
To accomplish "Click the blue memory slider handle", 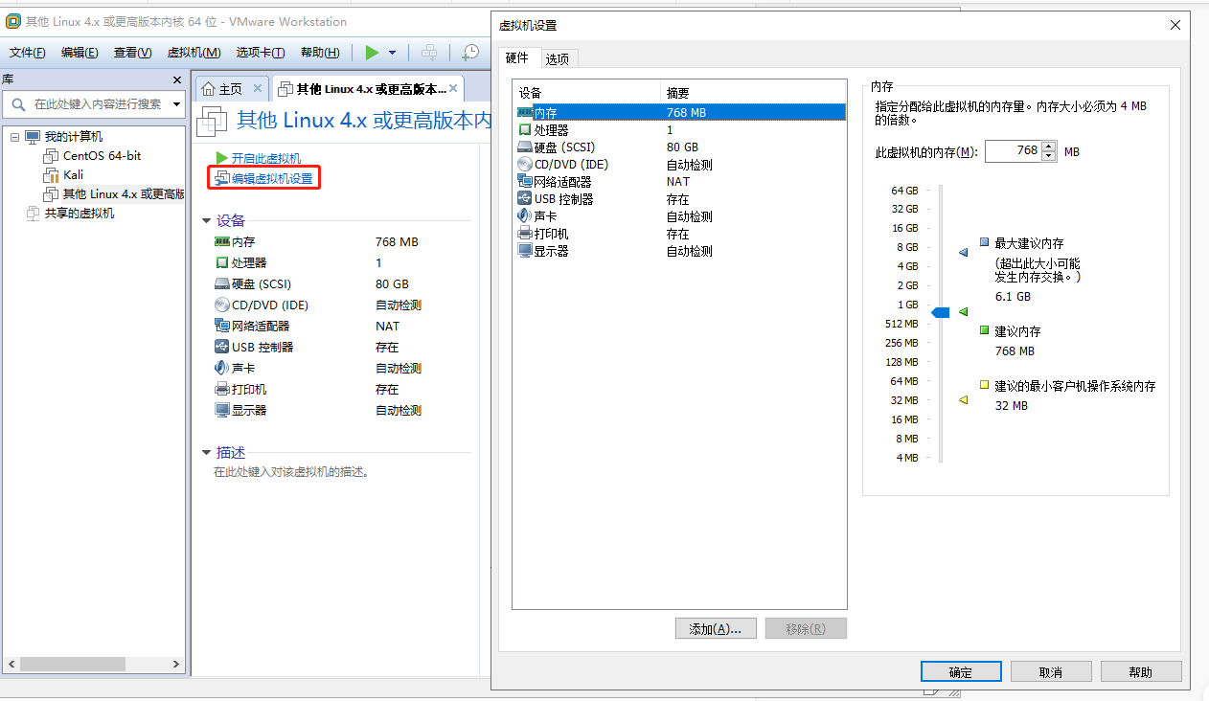I will click(x=941, y=312).
